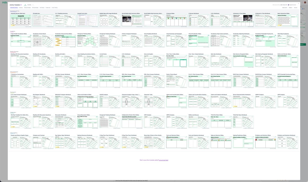Open the Subjects filter dropdown
308x182 pixels.
(291, 8)
